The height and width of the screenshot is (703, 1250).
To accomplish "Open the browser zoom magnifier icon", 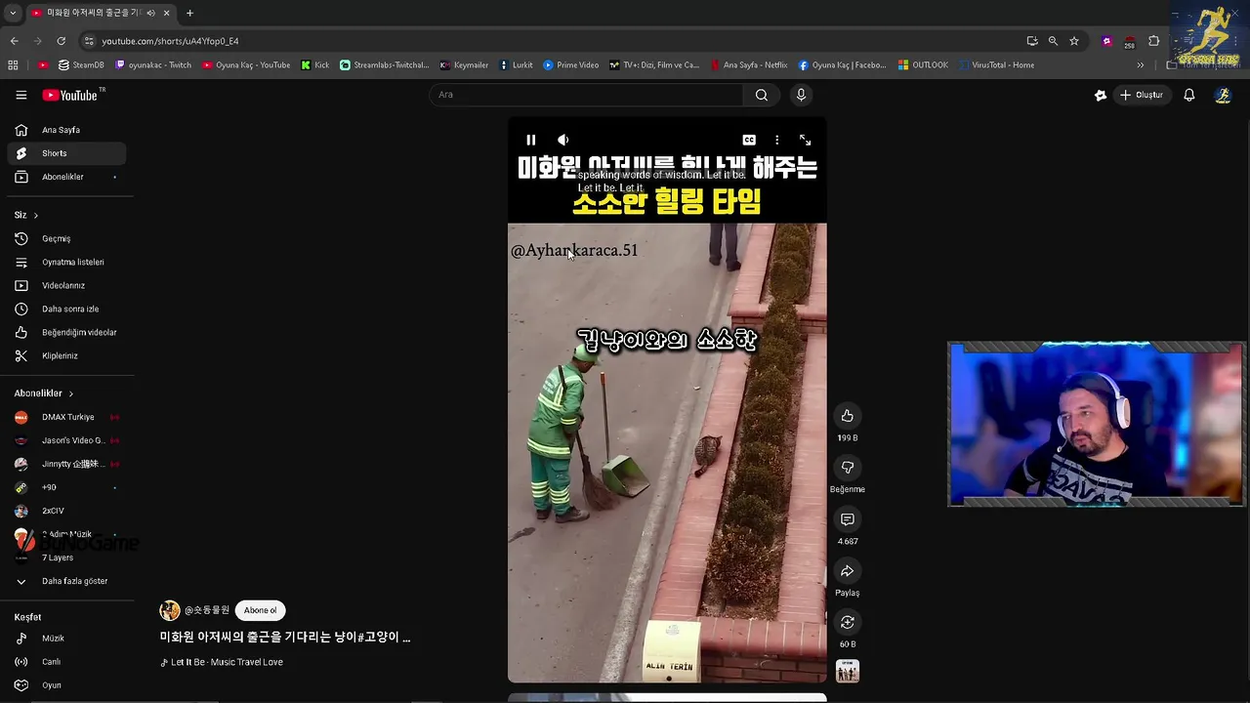I will (x=1053, y=41).
